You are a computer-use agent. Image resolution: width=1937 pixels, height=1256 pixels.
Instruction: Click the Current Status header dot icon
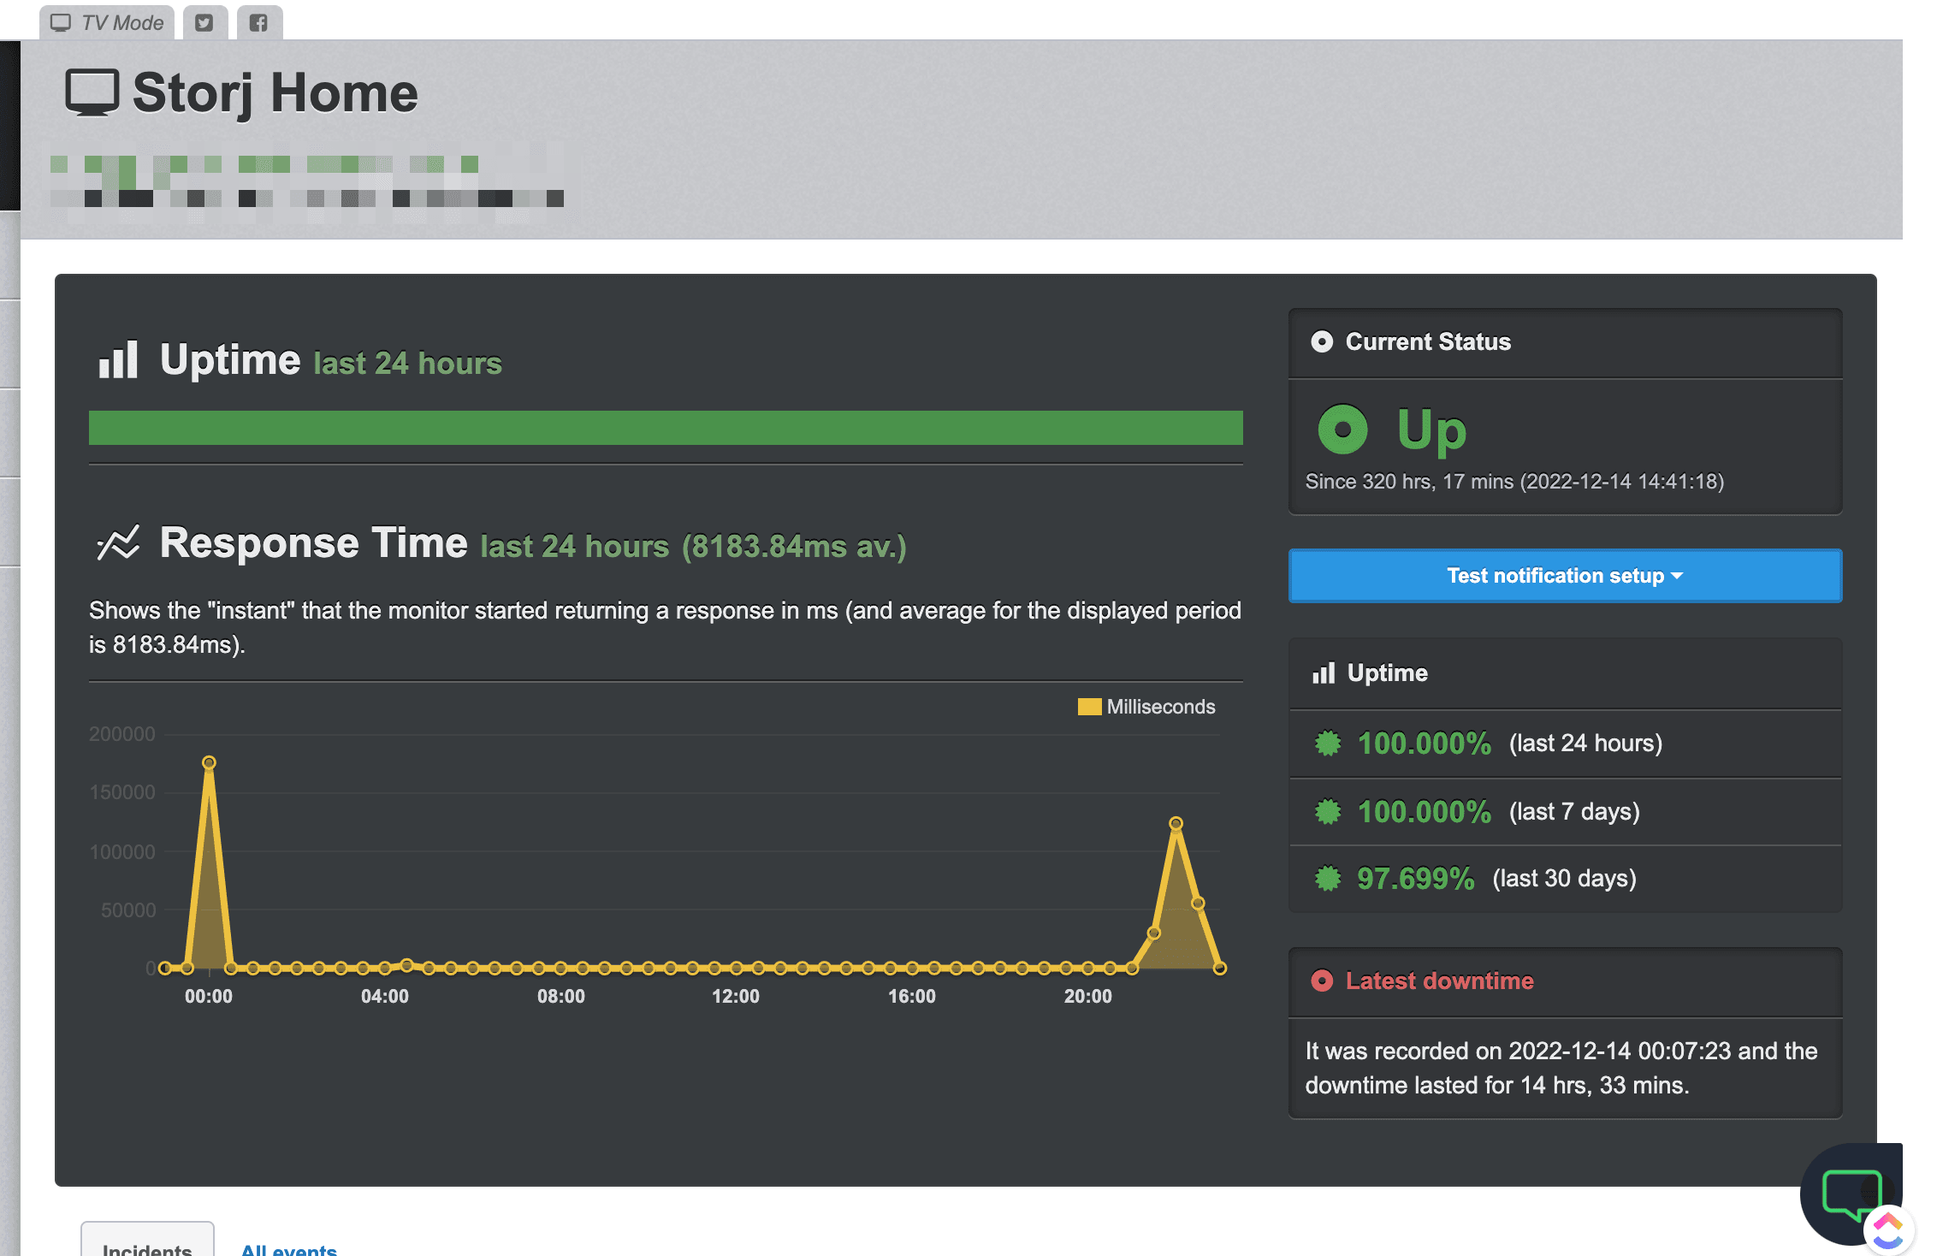1322,342
